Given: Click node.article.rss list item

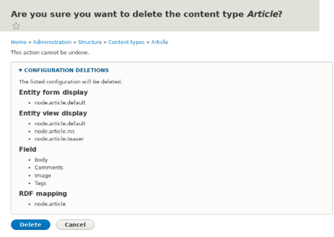Looking at the screenshot, I should (55, 131).
